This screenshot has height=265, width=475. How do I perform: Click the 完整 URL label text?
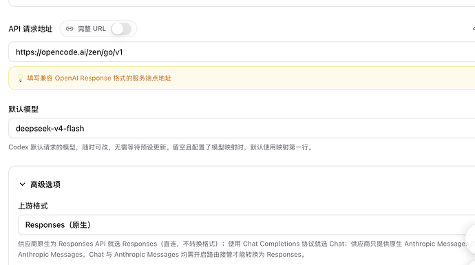pyautogui.click(x=92, y=29)
